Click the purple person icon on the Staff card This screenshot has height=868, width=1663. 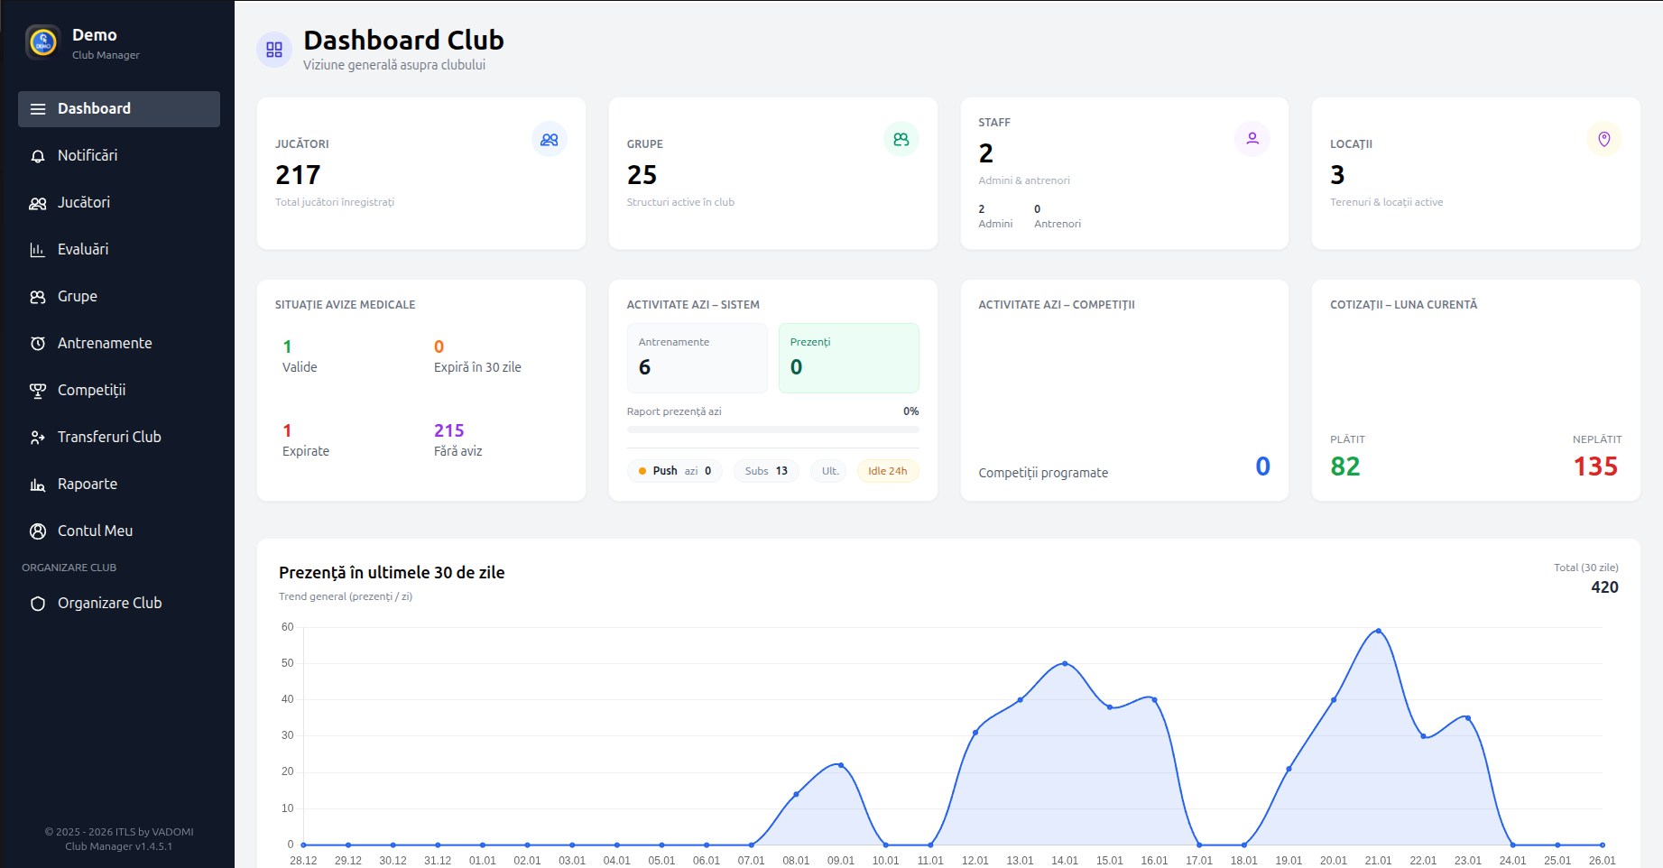(x=1252, y=139)
